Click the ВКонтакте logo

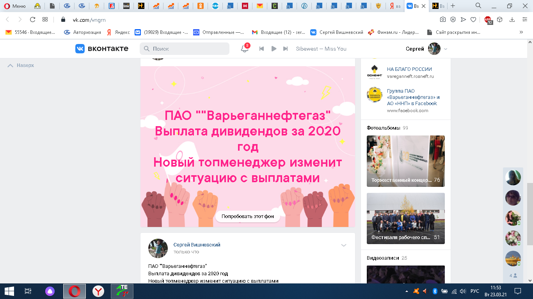(x=102, y=49)
